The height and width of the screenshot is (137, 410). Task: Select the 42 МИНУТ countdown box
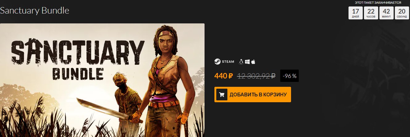386,13
